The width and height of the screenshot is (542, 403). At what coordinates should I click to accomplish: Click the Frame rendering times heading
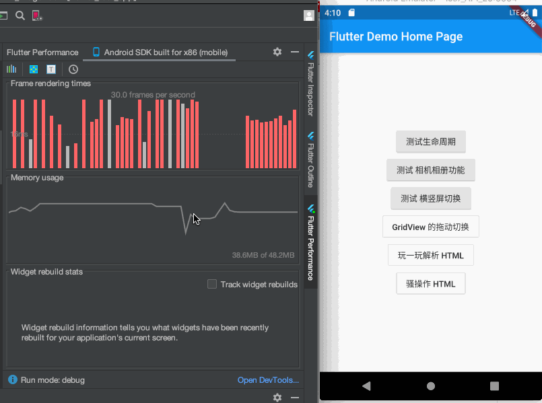point(50,83)
